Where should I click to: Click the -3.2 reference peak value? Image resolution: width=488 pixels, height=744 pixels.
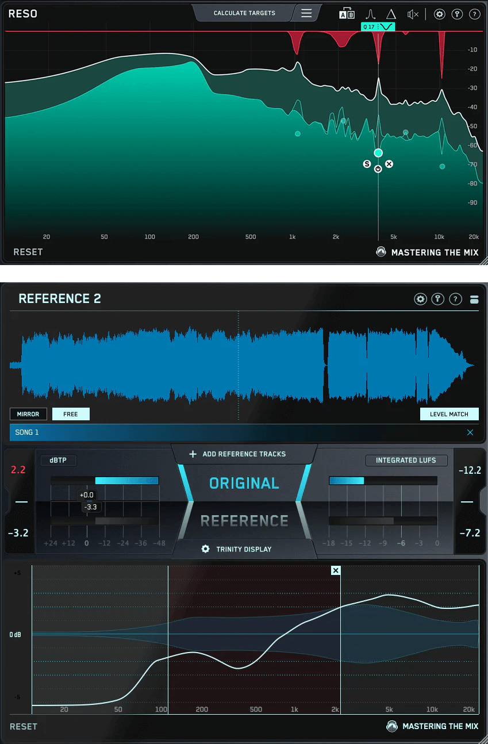click(x=18, y=533)
